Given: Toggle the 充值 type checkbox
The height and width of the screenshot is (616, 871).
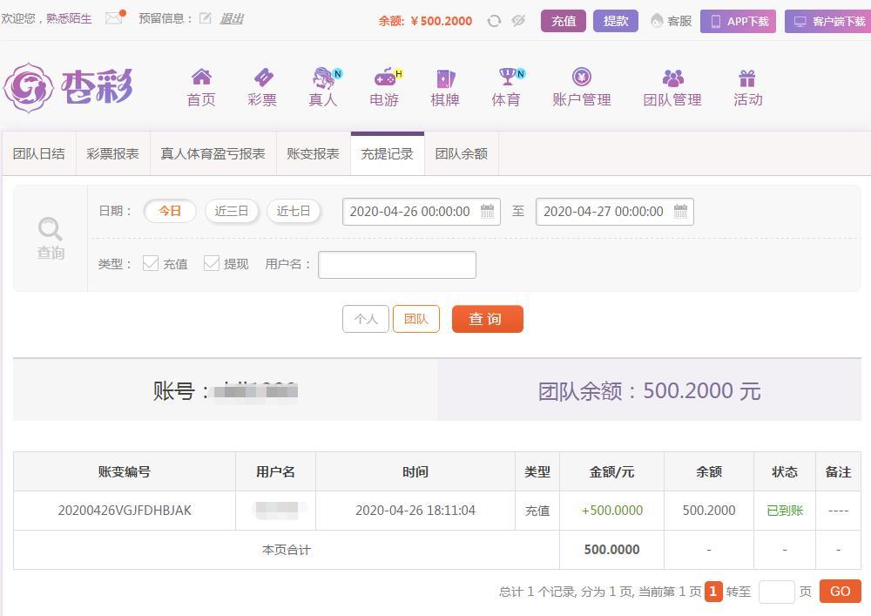Looking at the screenshot, I should [x=151, y=263].
